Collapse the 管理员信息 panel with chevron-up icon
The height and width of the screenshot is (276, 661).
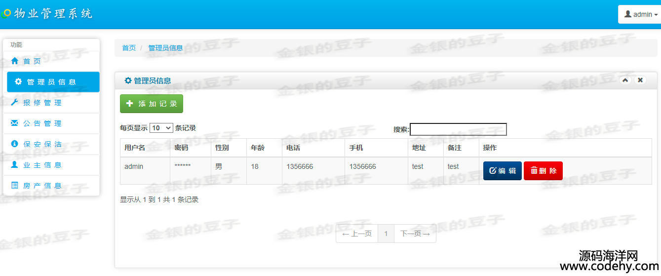pyautogui.click(x=625, y=80)
